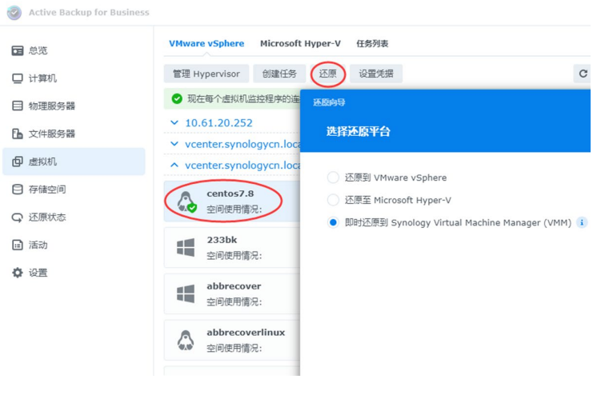
Task: Click the 活动 activity log icon
Action: pos(18,245)
